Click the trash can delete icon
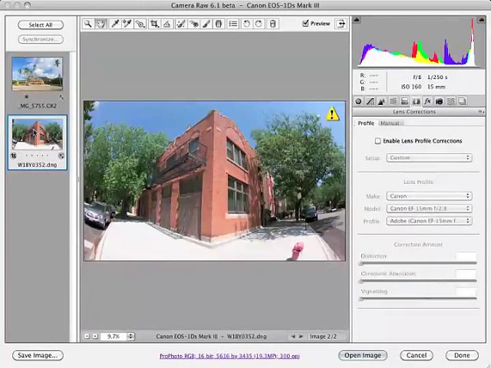The height and width of the screenshot is (368, 491). coord(272,25)
